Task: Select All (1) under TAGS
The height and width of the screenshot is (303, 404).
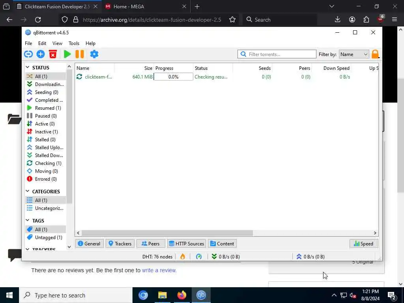Action: [x=46, y=229]
